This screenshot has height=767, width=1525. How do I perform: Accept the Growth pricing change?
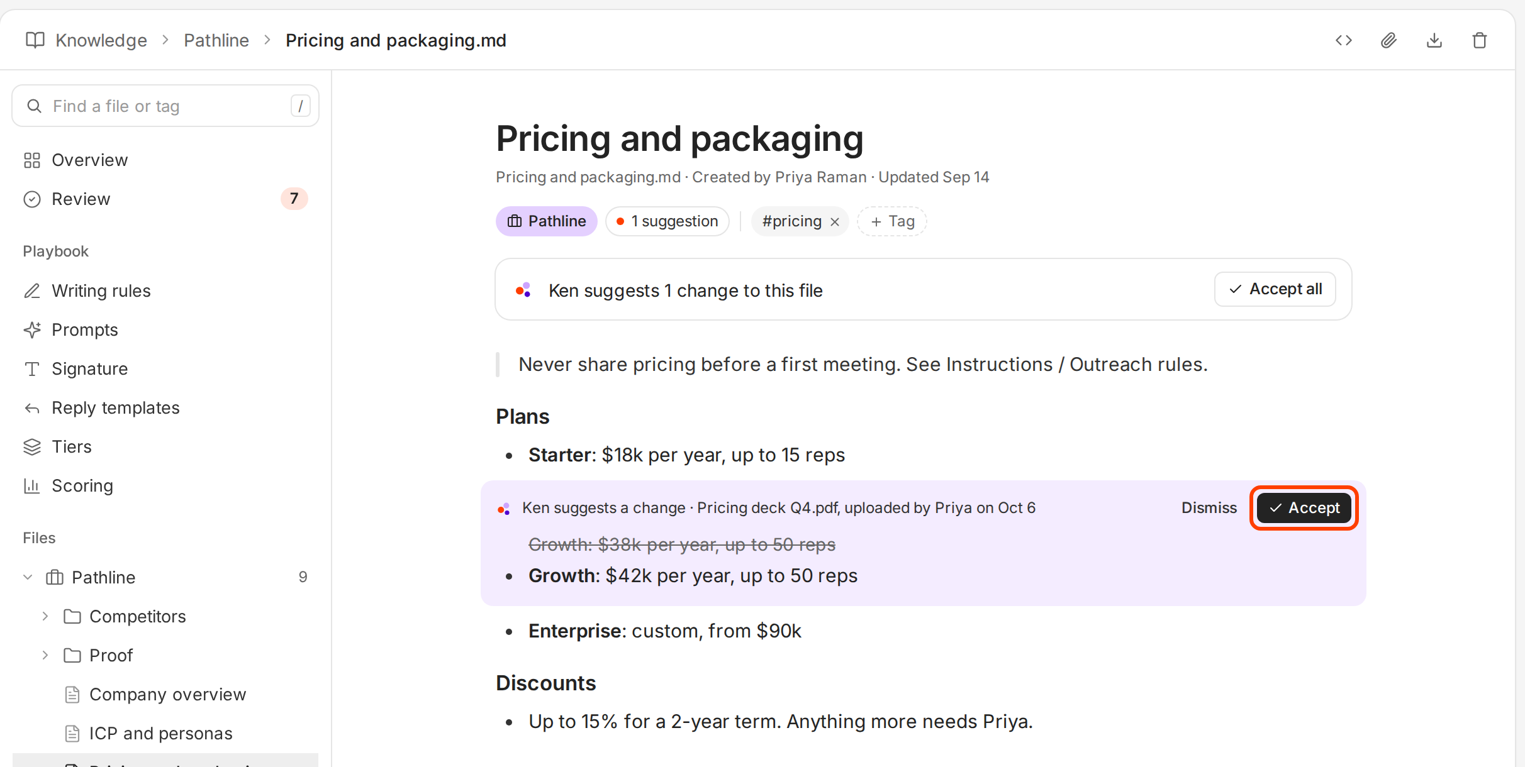point(1304,508)
